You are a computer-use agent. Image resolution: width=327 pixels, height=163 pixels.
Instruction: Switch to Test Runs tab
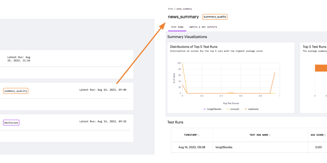click(x=177, y=27)
